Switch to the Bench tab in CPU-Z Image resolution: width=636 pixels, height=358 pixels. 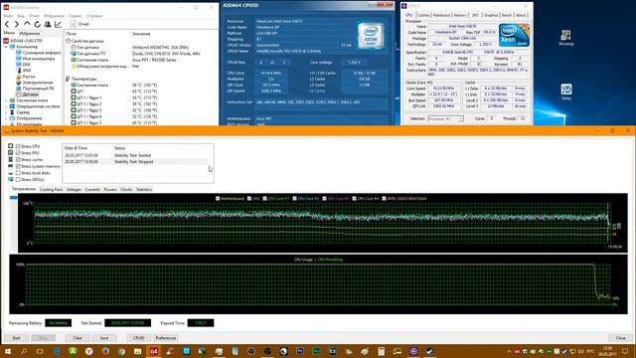507,15
